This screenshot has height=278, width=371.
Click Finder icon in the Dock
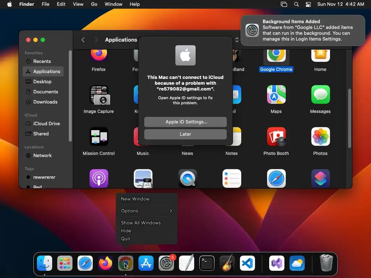coord(45,263)
